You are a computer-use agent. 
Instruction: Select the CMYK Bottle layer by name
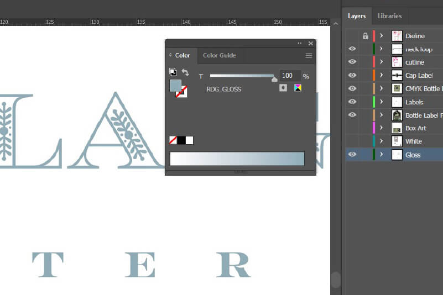(x=424, y=88)
